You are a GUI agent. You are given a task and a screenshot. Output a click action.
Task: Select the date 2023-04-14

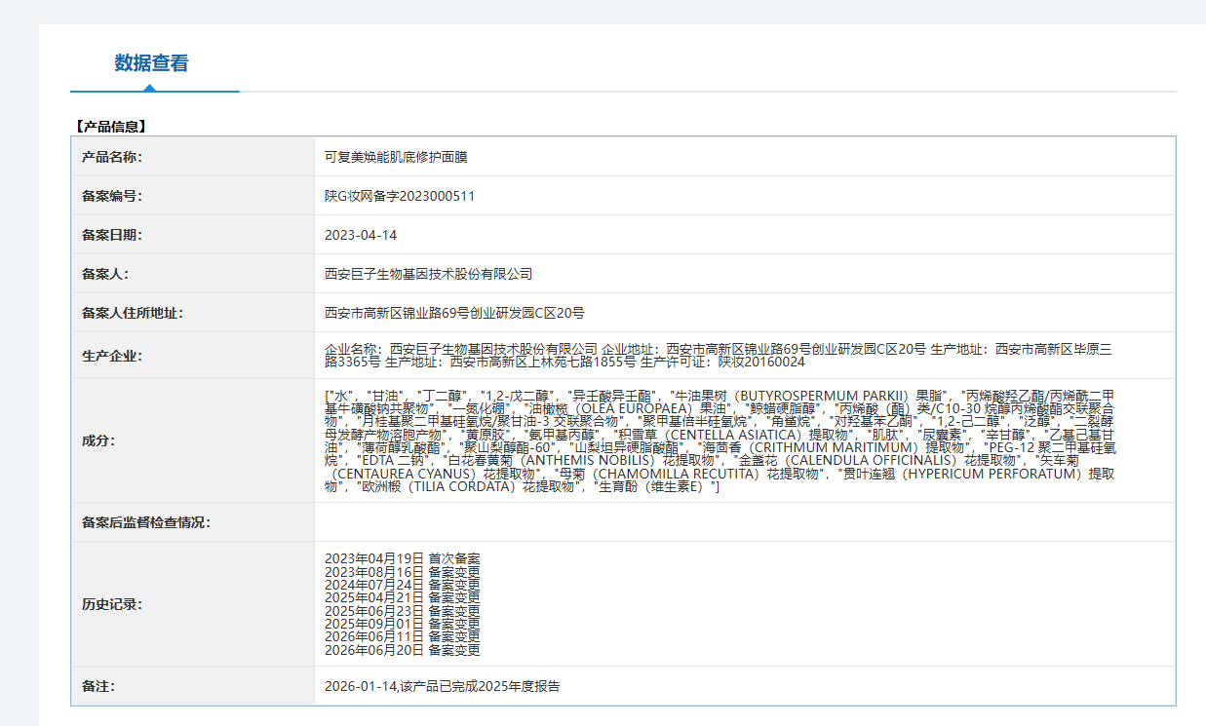361,235
